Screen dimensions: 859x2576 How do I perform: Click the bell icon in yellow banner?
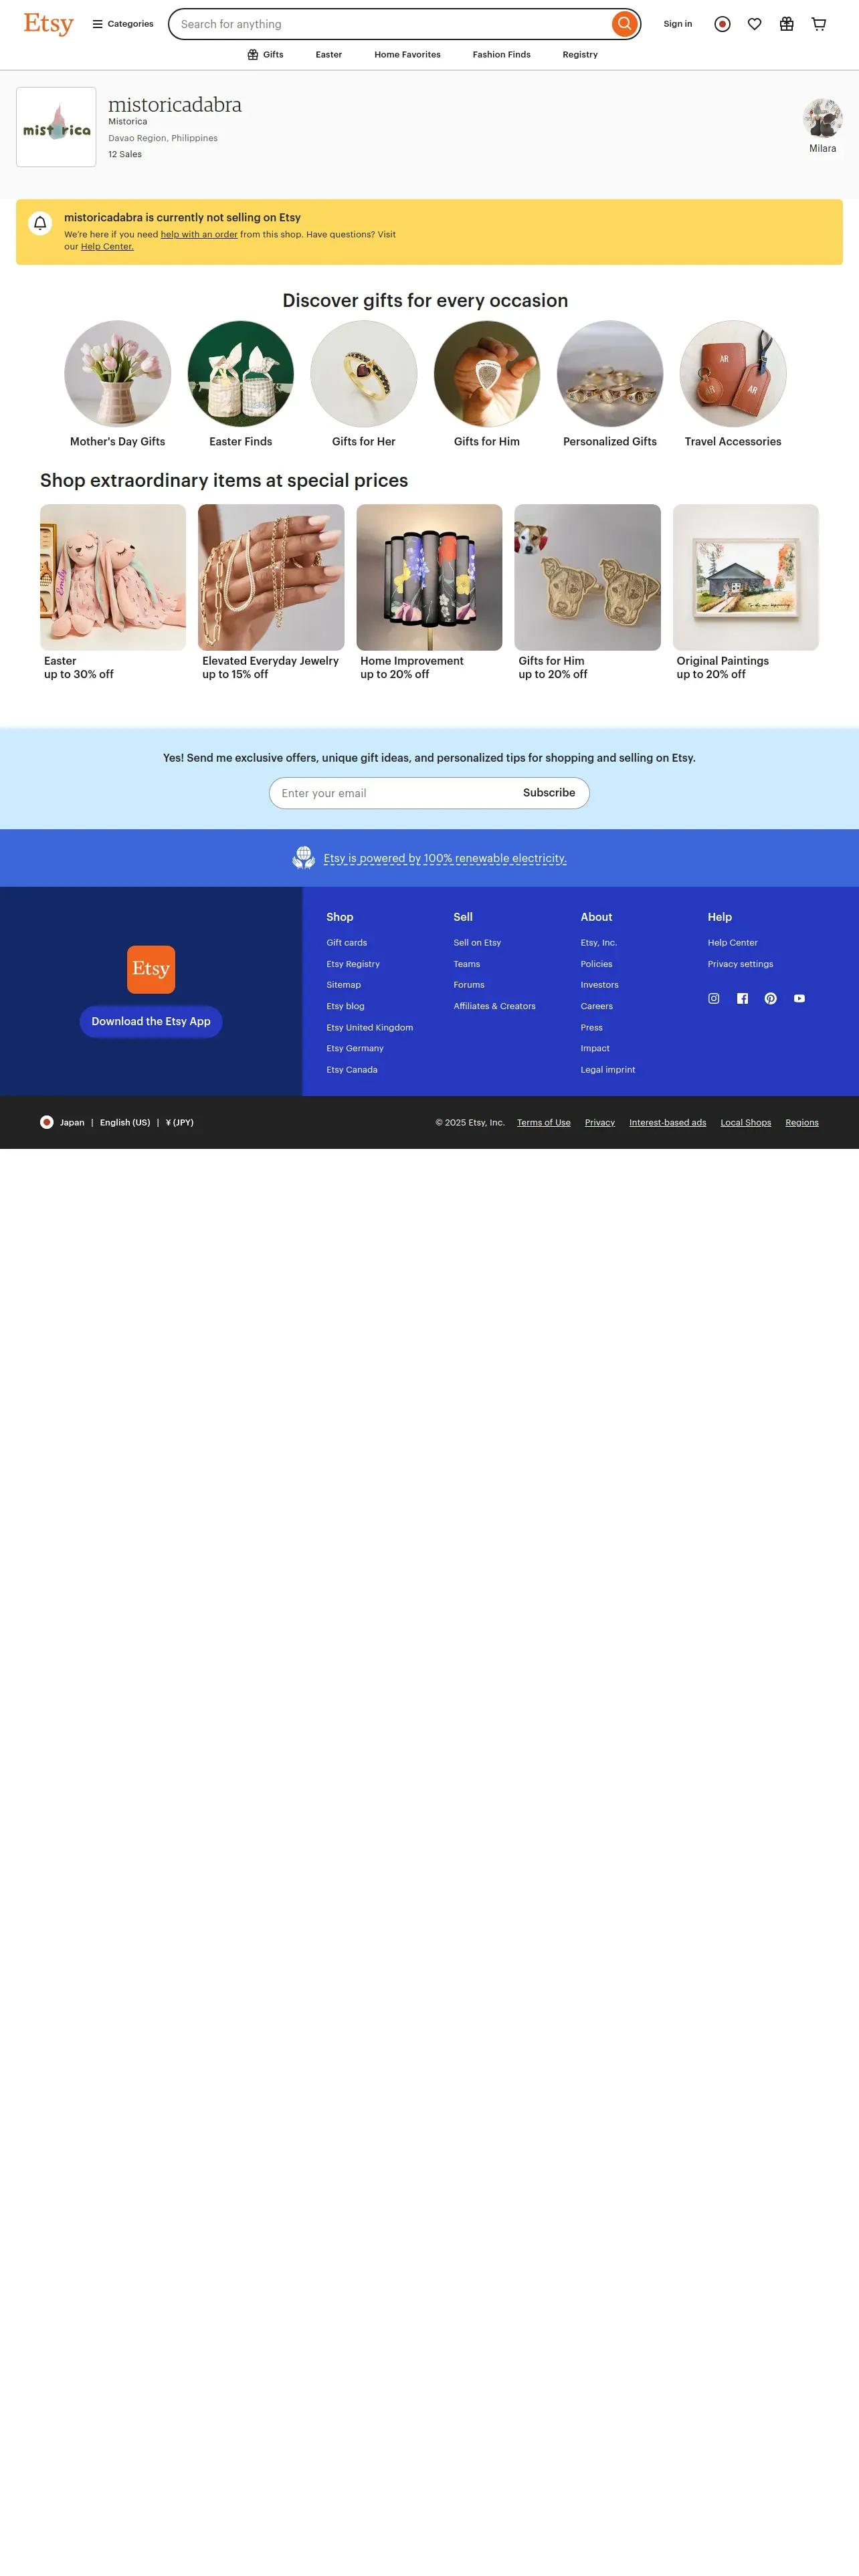click(40, 223)
